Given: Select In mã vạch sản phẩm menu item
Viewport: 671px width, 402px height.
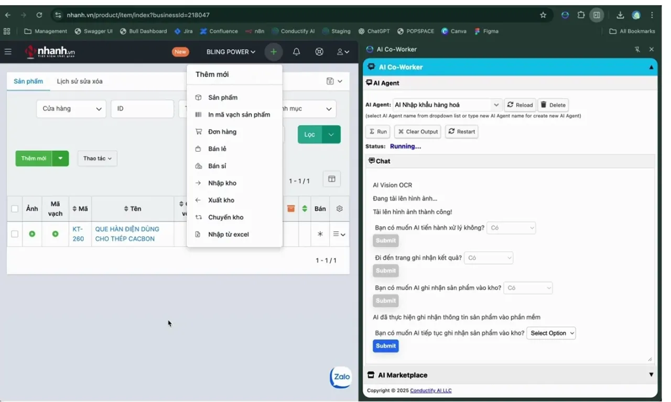Looking at the screenshot, I should click(234, 115).
